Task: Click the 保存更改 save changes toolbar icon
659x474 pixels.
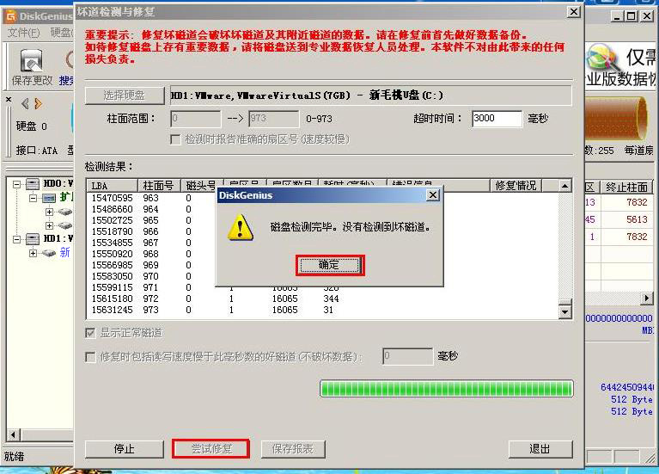Action: coord(32,61)
